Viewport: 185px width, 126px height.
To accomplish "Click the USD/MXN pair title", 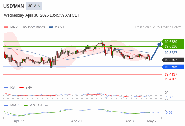I will (13, 6).
